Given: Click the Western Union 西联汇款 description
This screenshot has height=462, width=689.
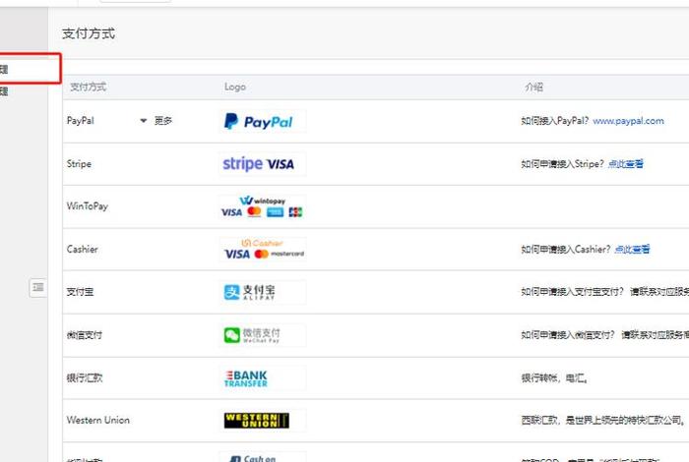Looking at the screenshot, I should coord(603,421).
